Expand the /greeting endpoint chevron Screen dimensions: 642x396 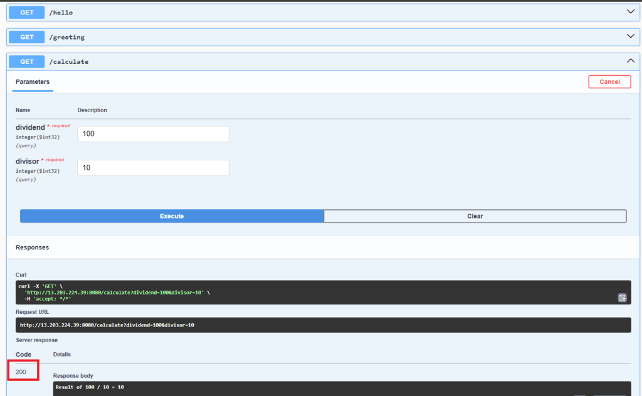pyautogui.click(x=631, y=36)
